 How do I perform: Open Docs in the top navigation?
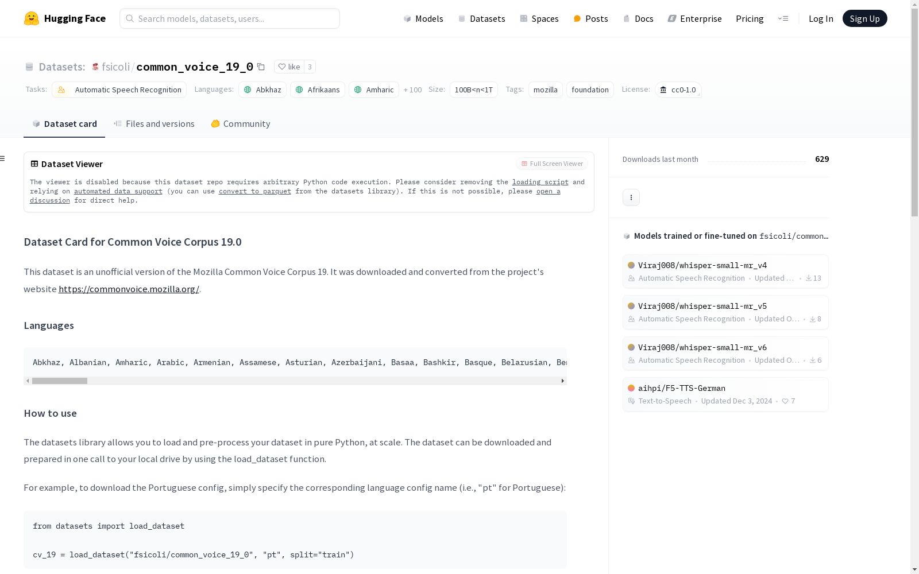click(x=638, y=18)
